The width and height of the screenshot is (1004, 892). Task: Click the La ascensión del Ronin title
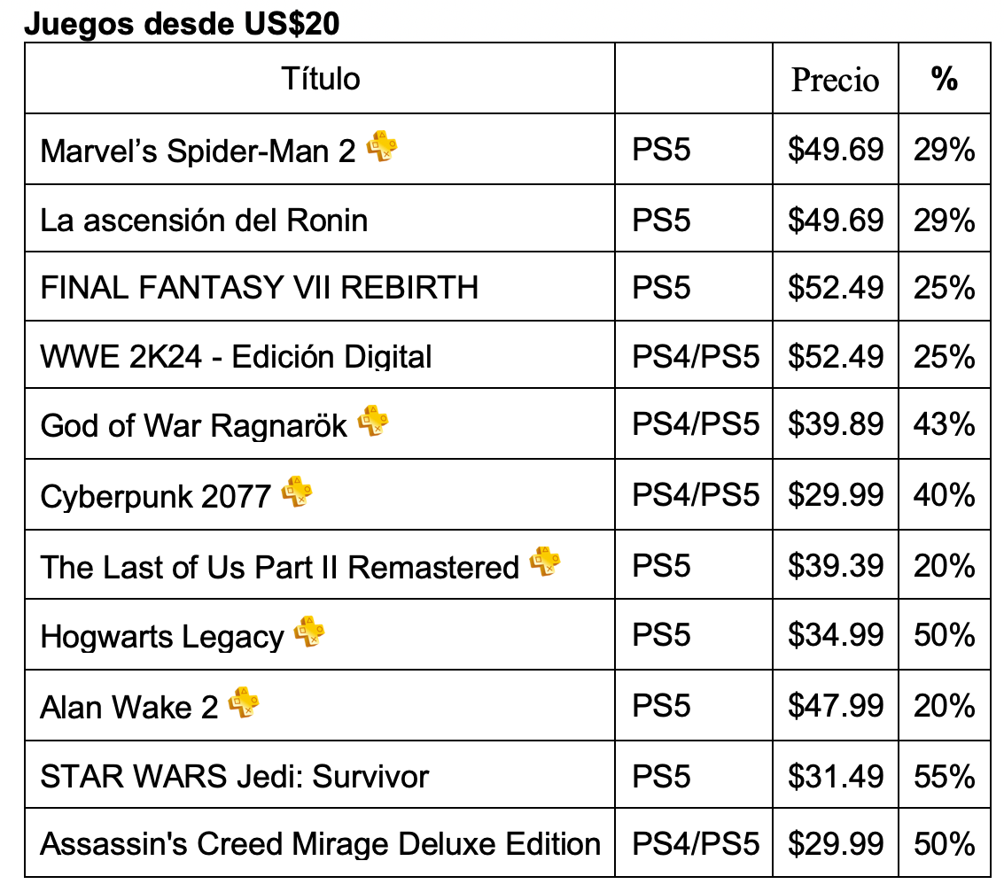(204, 220)
